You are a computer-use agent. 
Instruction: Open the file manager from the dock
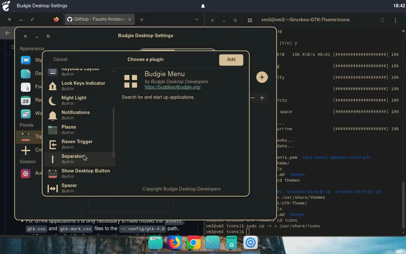(155, 243)
